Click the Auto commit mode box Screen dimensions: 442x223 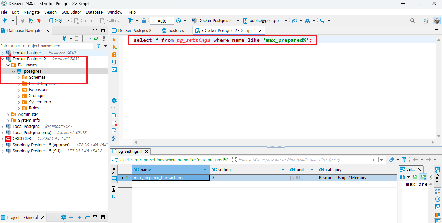[x=162, y=21]
